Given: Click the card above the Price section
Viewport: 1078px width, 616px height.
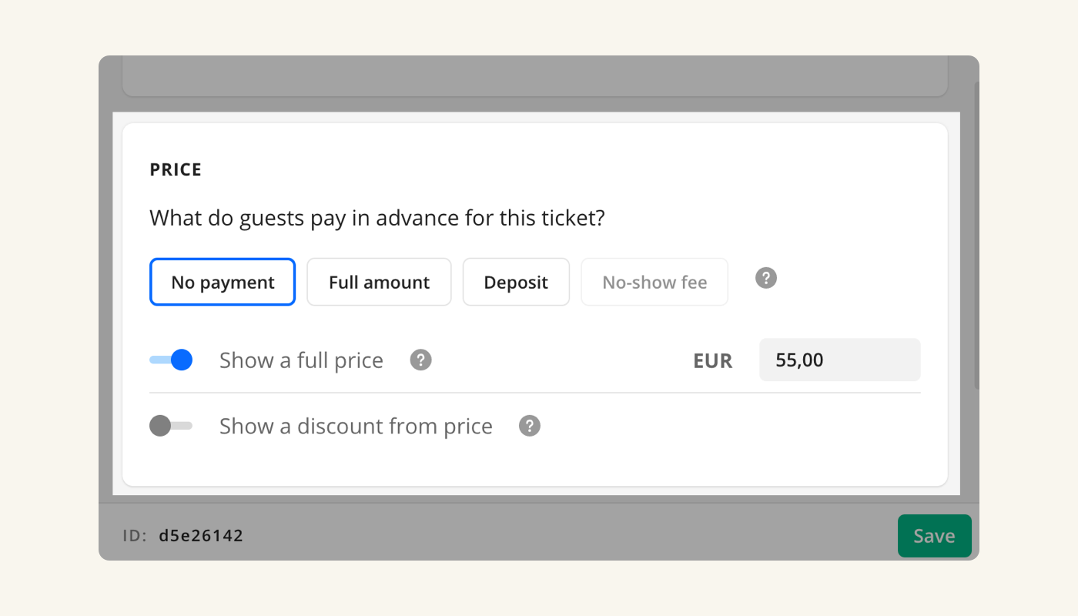Looking at the screenshot, I should [x=534, y=77].
